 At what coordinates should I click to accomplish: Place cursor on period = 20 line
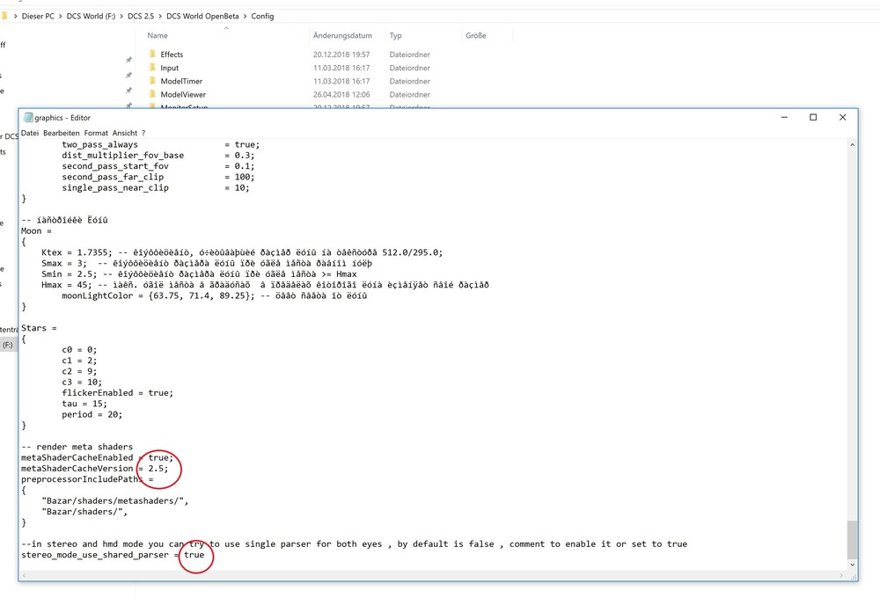(x=92, y=414)
